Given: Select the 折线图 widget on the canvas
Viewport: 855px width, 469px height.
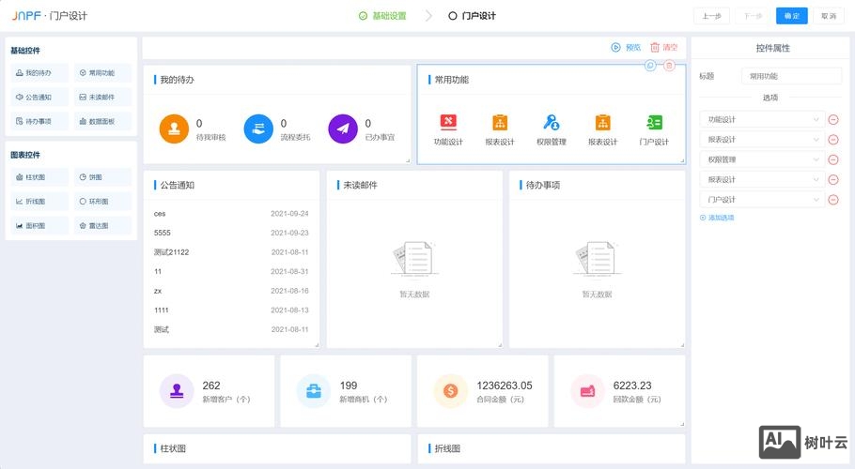Looking at the screenshot, I should coord(552,449).
